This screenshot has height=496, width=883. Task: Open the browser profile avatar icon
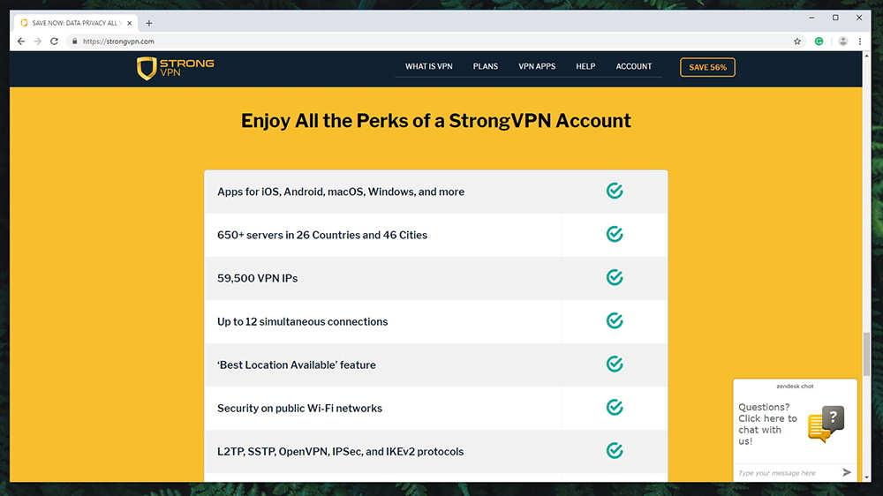tap(842, 41)
